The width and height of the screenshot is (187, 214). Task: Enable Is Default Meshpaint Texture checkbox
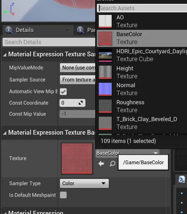point(63,195)
